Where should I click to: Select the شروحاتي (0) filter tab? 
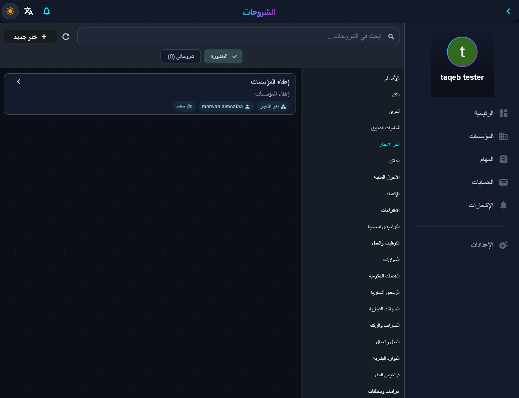181,56
